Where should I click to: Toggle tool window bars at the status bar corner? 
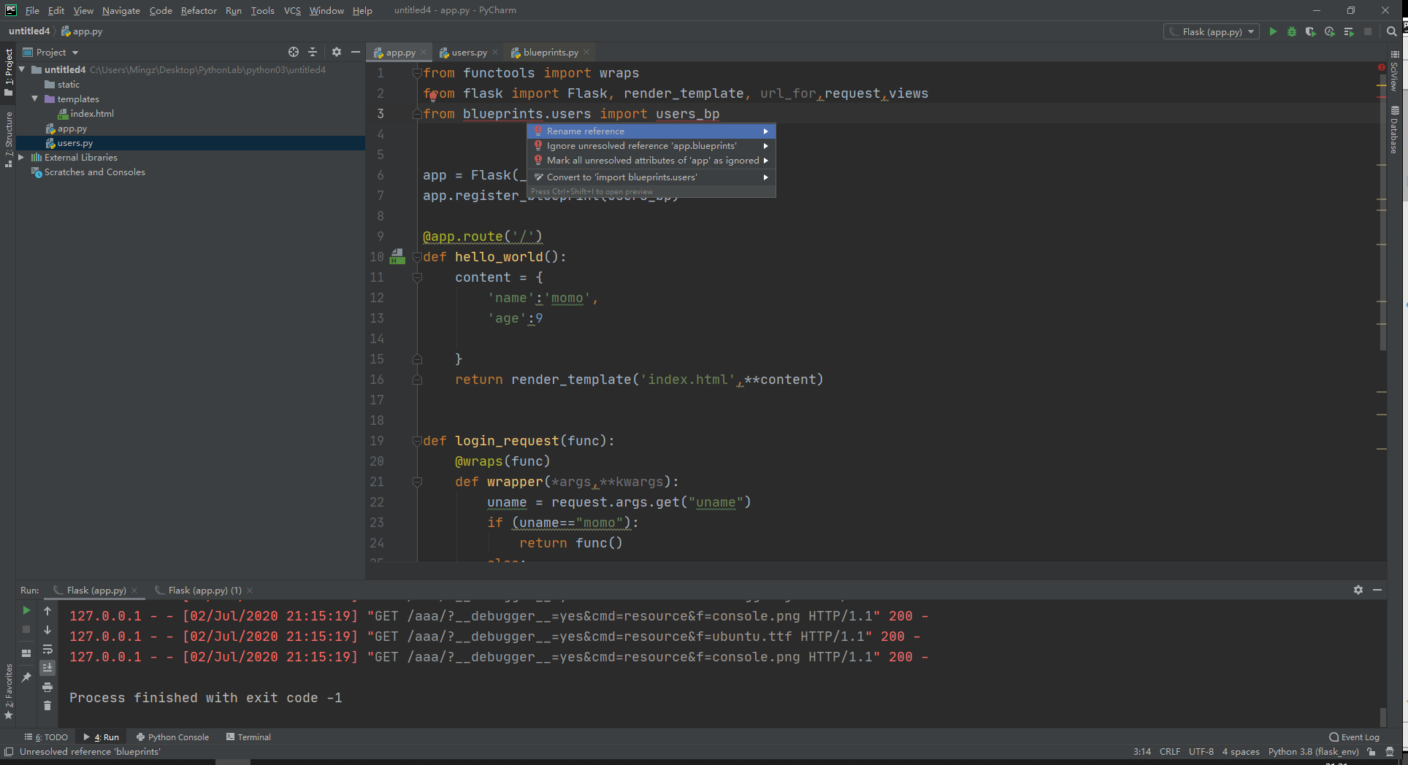point(9,752)
